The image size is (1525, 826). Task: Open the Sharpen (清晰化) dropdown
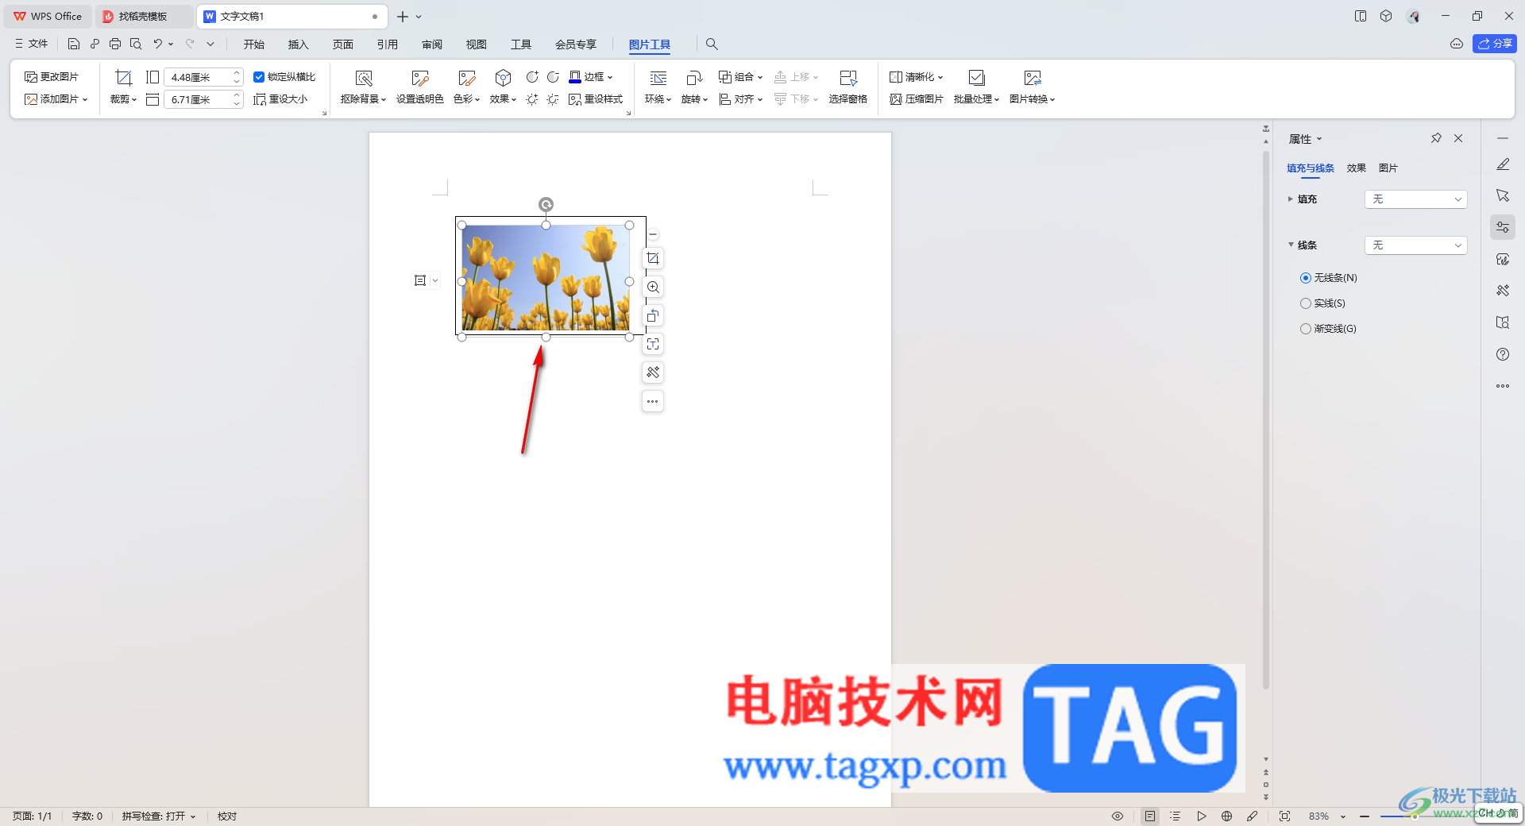point(916,77)
